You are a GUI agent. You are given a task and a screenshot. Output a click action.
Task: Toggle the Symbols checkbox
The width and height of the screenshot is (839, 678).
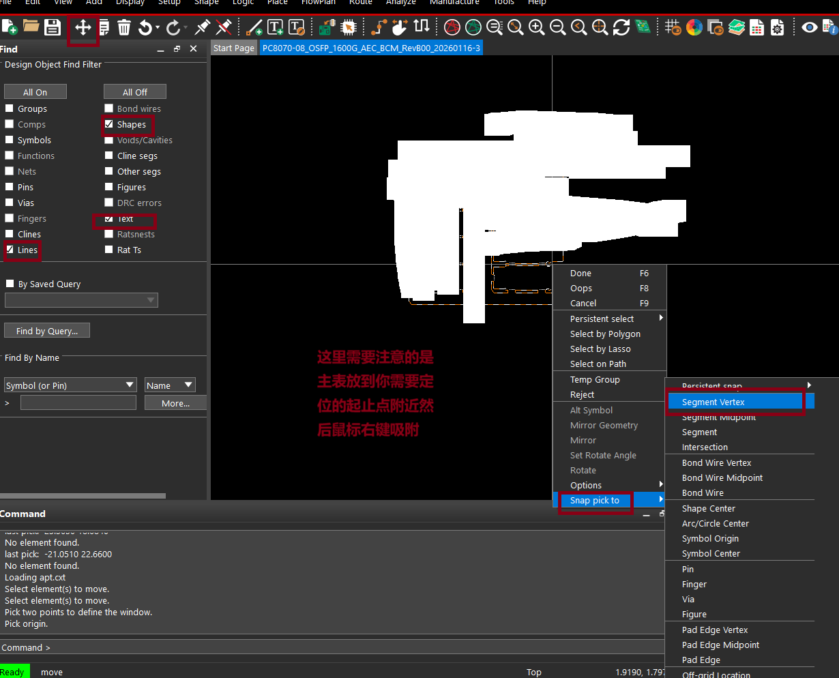(x=10, y=140)
